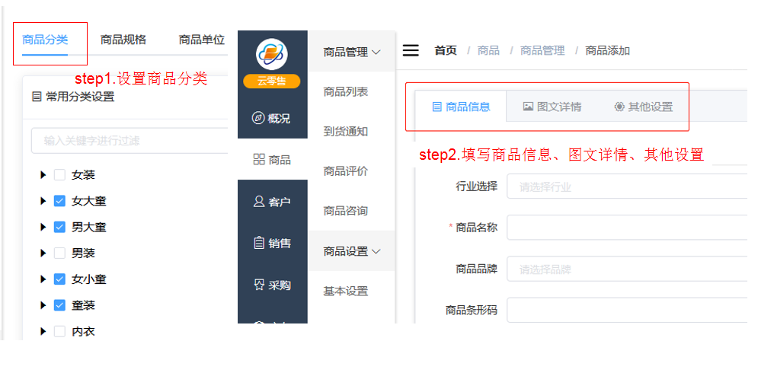Open 到货通知 in the submenu
Viewport: 758px width, 392px height.
(x=346, y=132)
